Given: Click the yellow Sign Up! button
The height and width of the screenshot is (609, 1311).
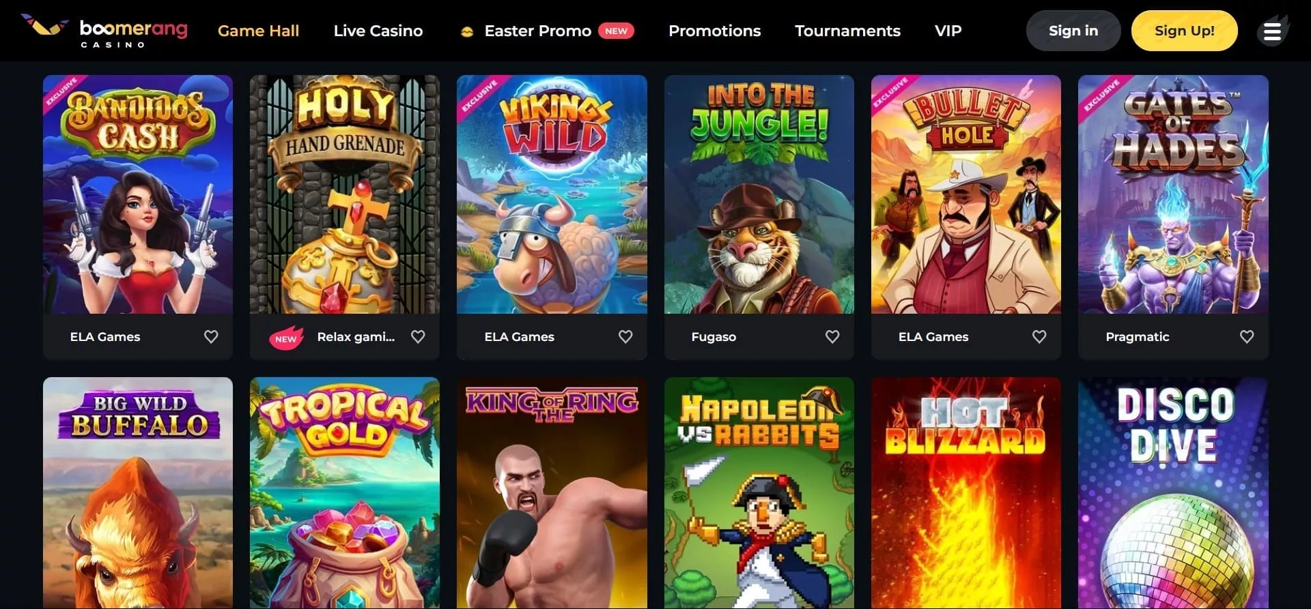Looking at the screenshot, I should 1184,31.
